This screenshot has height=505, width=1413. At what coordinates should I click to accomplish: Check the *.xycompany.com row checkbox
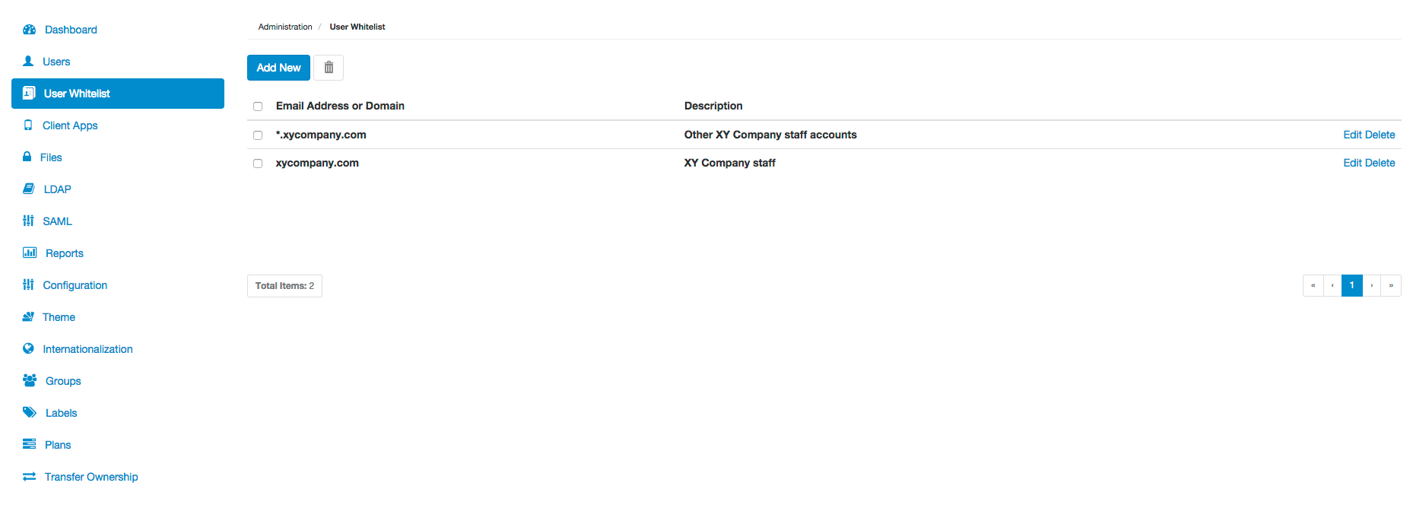pos(258,135)
